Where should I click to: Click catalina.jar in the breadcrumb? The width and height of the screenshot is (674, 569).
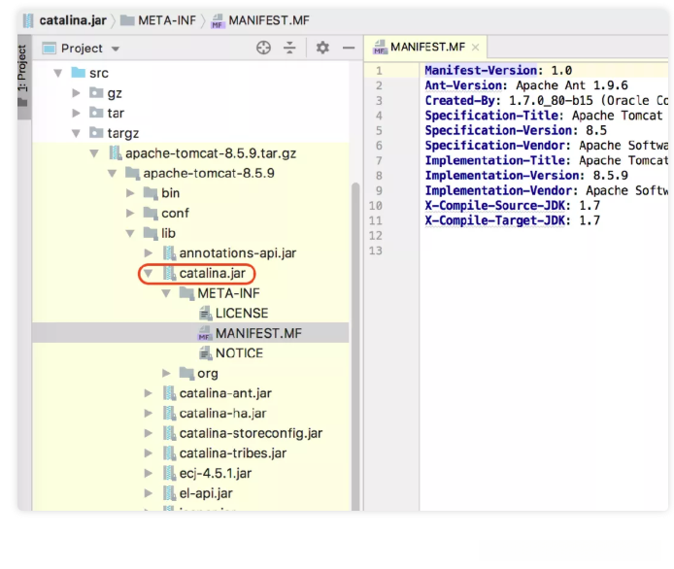pyautogui.click(x=73, y=20)
